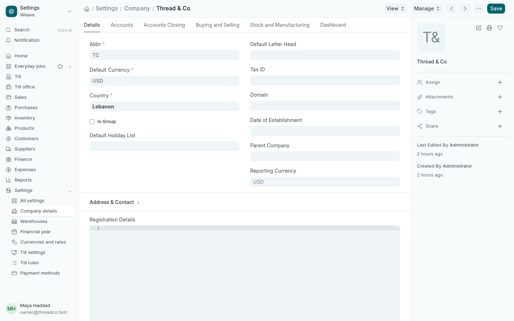
Task: Switch to Accounts Closing tab
Action: coord(164,25)
